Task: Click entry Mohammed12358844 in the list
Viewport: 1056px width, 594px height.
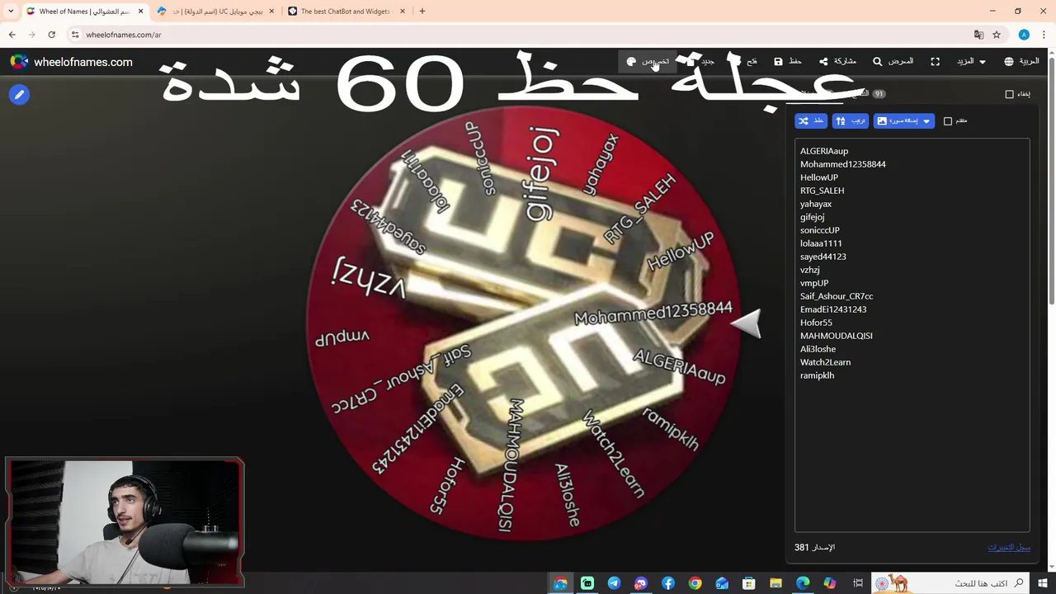Action: [x=842, y=164]
